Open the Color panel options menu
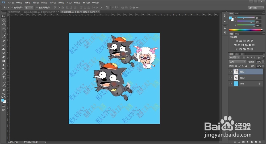The image size is (266, 144). (263, 13)
